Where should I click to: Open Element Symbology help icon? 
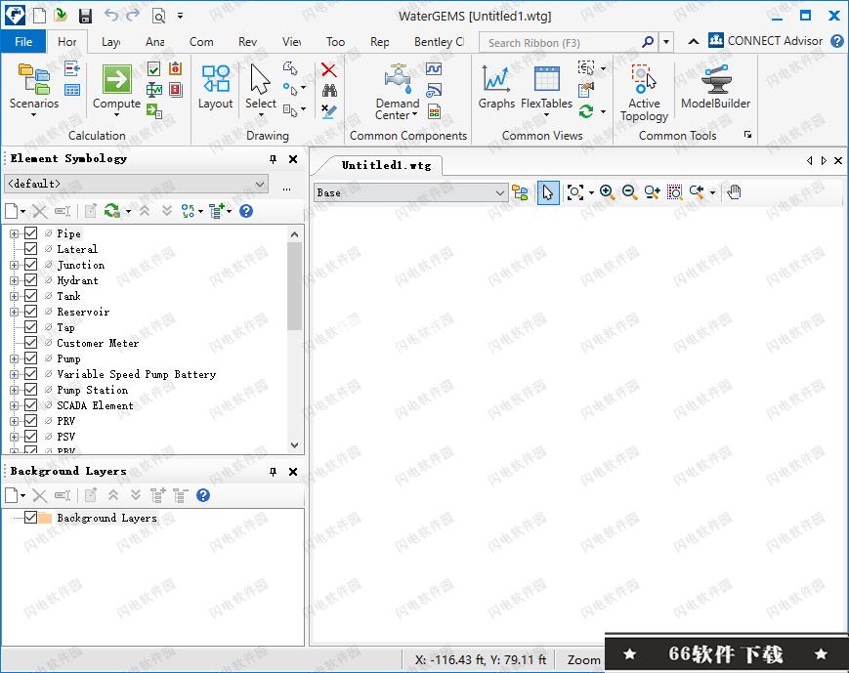tap(246, 211)
